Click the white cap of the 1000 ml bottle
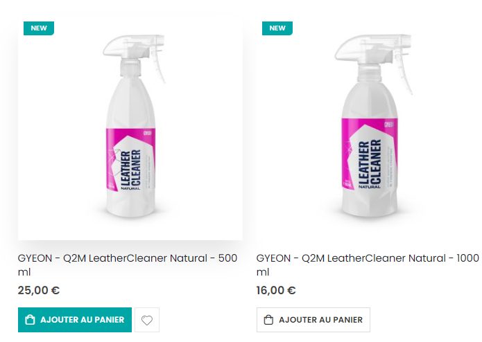Image resolution: width=482 pixels, height=342 pixels. (359, 67)
